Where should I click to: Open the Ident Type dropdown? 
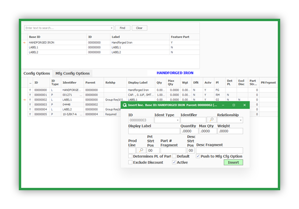pyautogui.click(x=178, y=120)
